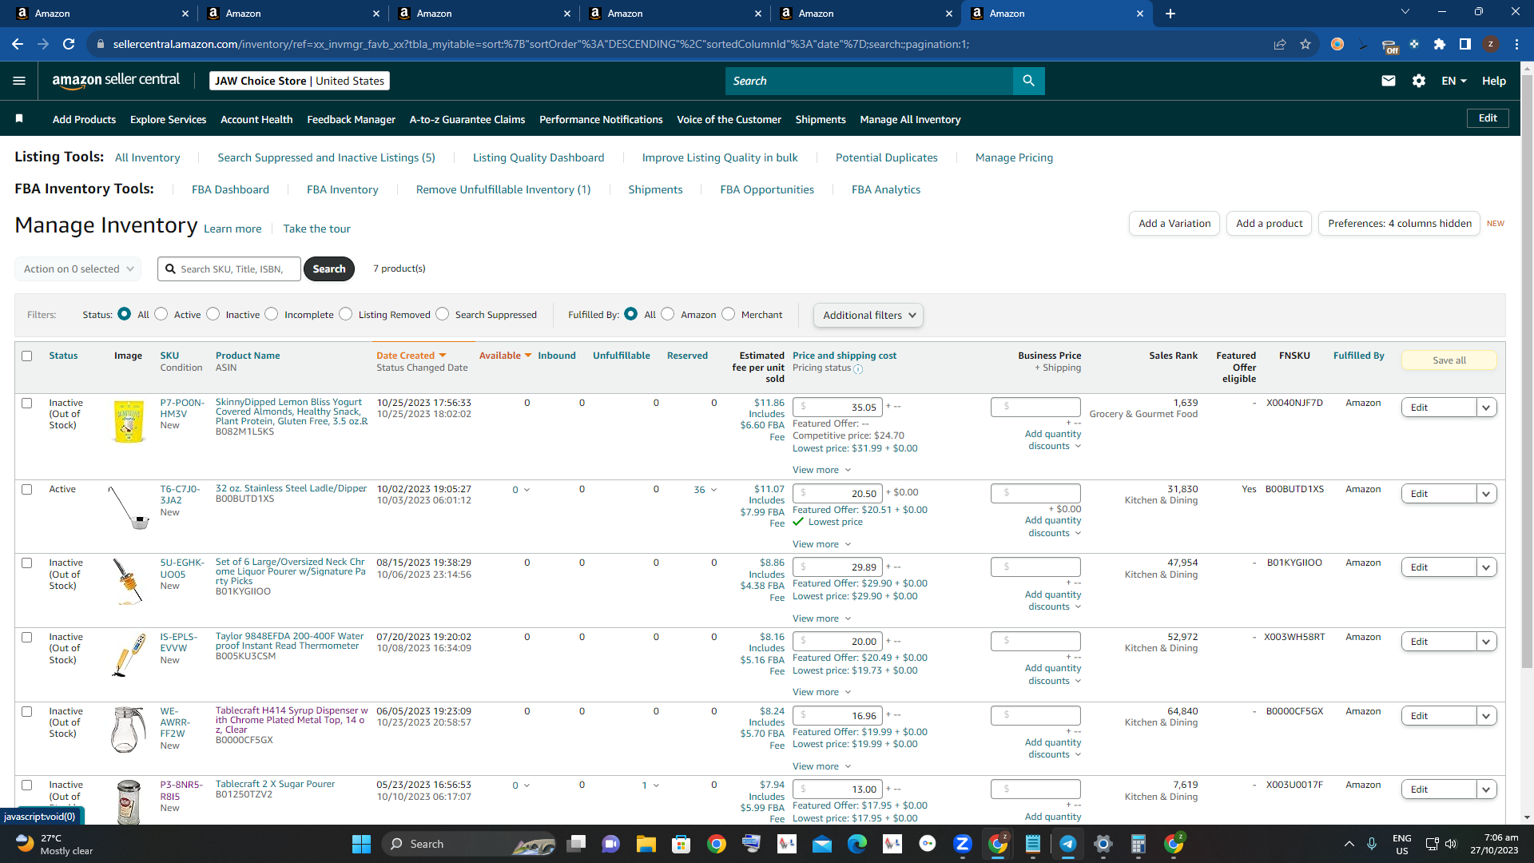Click the Pricing status info icon
Screen dimensions: 1534x863
858,369
